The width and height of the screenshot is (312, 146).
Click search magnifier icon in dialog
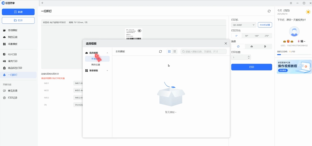pyautogui.click(x=183, y=52)
